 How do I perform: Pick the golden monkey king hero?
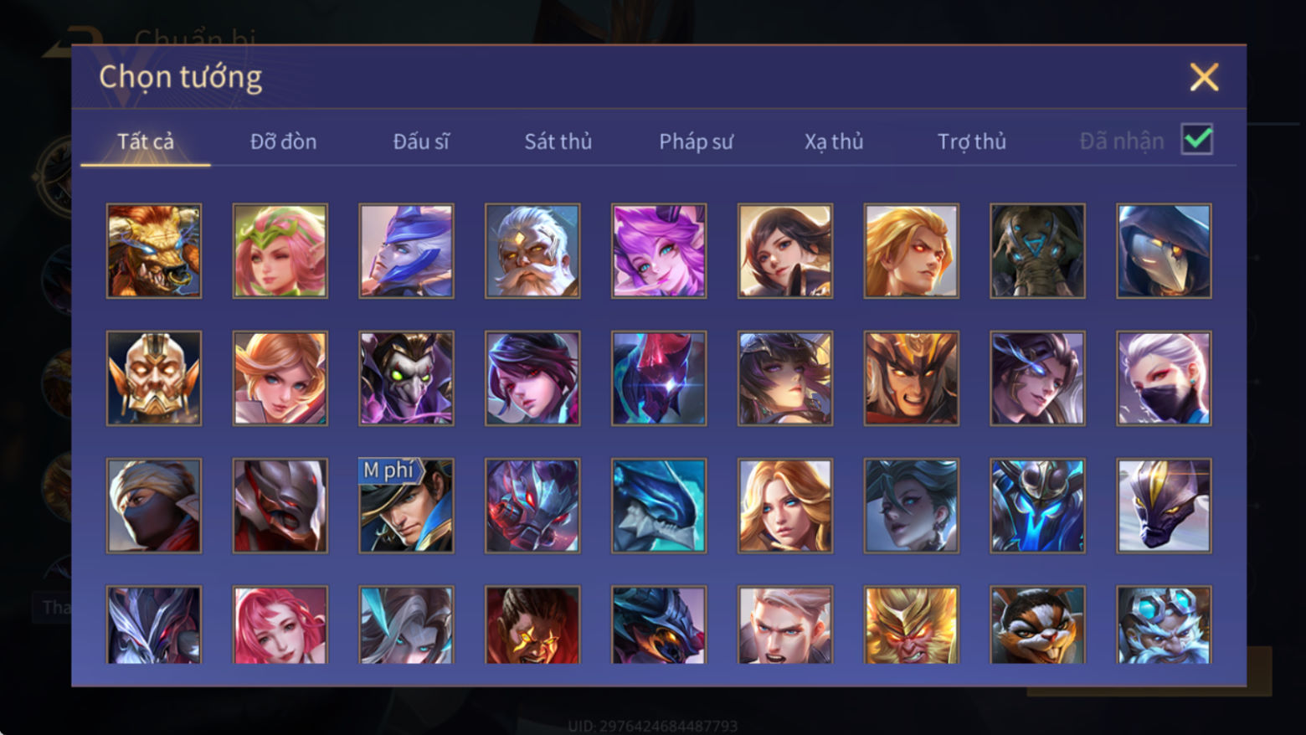point(911,624)
